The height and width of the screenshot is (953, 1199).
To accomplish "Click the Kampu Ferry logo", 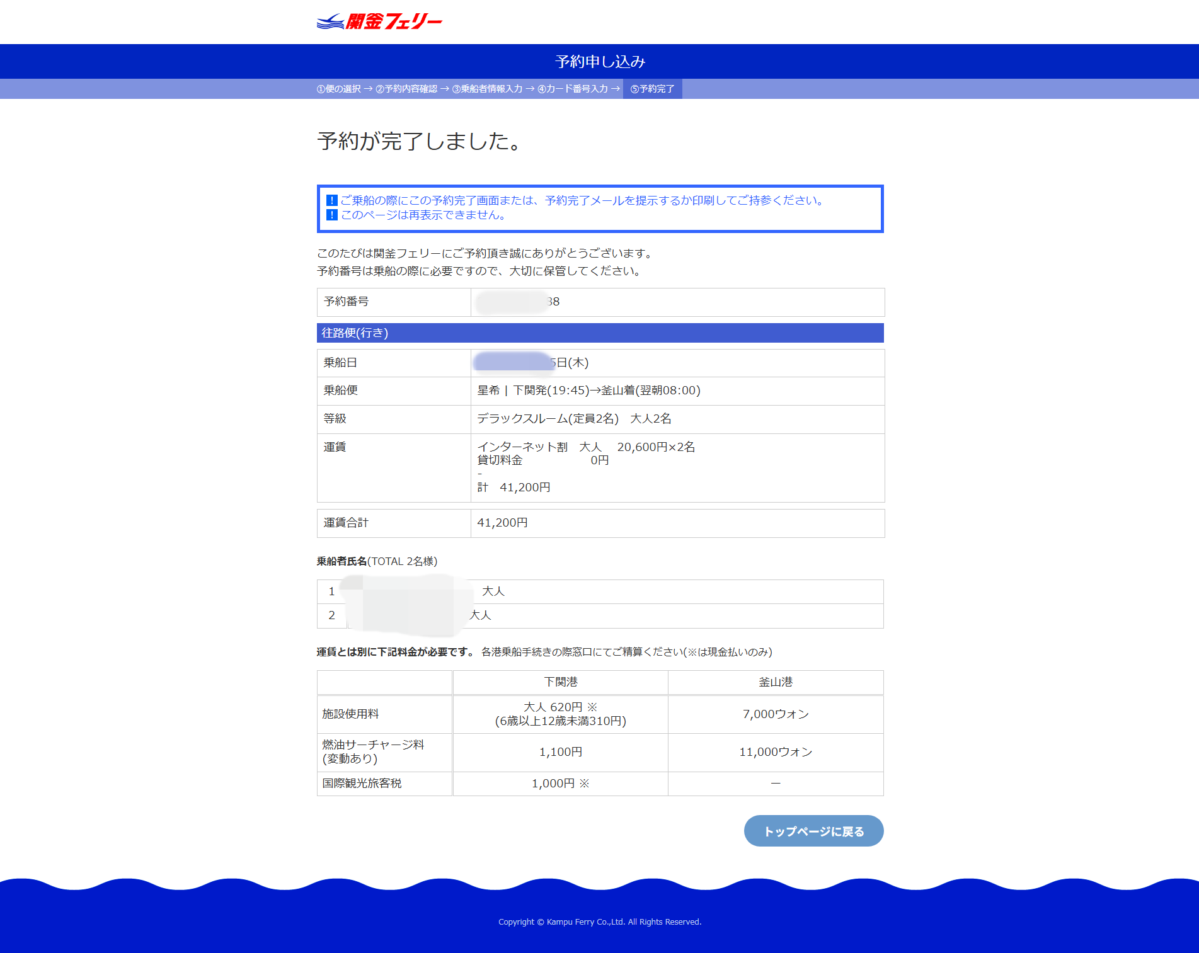I will click(379, 21).
